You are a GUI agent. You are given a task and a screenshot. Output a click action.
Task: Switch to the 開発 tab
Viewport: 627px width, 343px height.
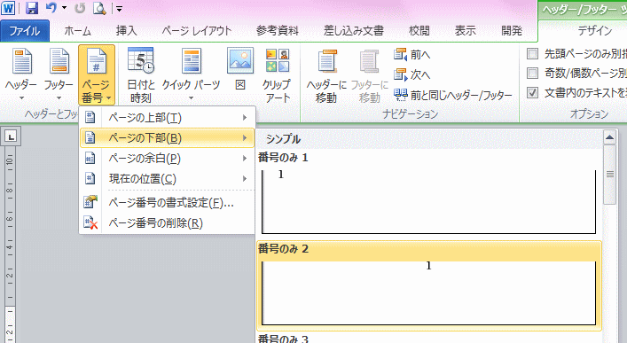coord(512,31)
